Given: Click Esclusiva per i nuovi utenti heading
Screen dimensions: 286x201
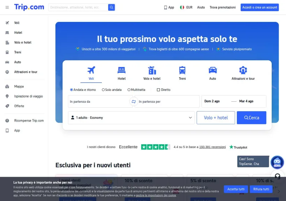Looking at the screenshot, I should click(93, 165).
